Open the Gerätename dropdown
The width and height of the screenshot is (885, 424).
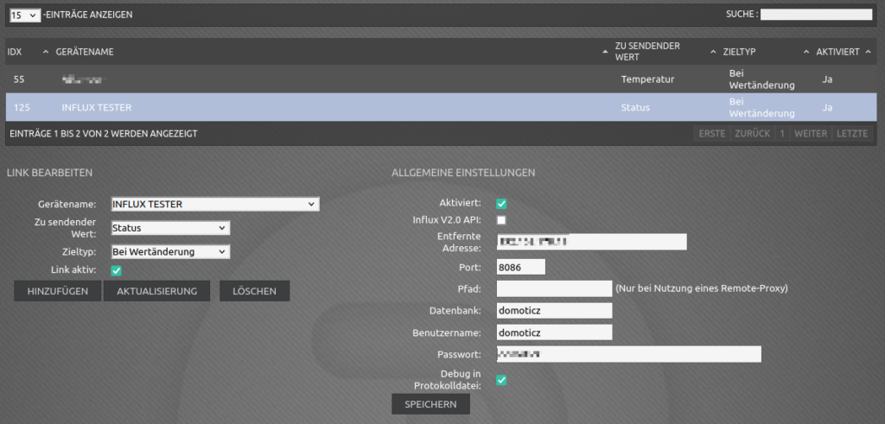(214, 205)
